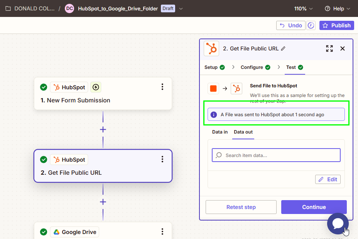Open options menu for Get File Public URL step
This screenshot has width=358, height=239.
(x=162, y=159)
